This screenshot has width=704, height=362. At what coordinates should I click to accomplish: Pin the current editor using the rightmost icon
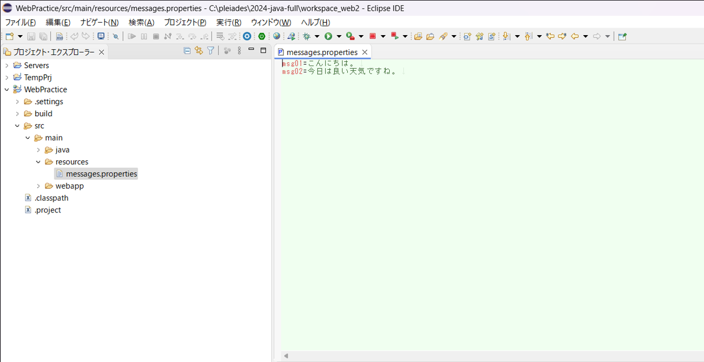pyautogui.click(x=622, y=36)
